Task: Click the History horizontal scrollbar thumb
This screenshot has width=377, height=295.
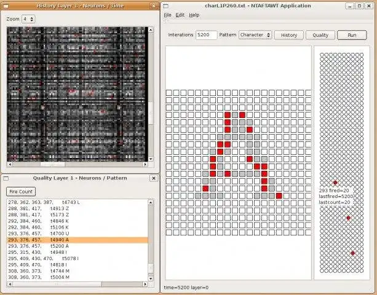Action: click(52, 164)
